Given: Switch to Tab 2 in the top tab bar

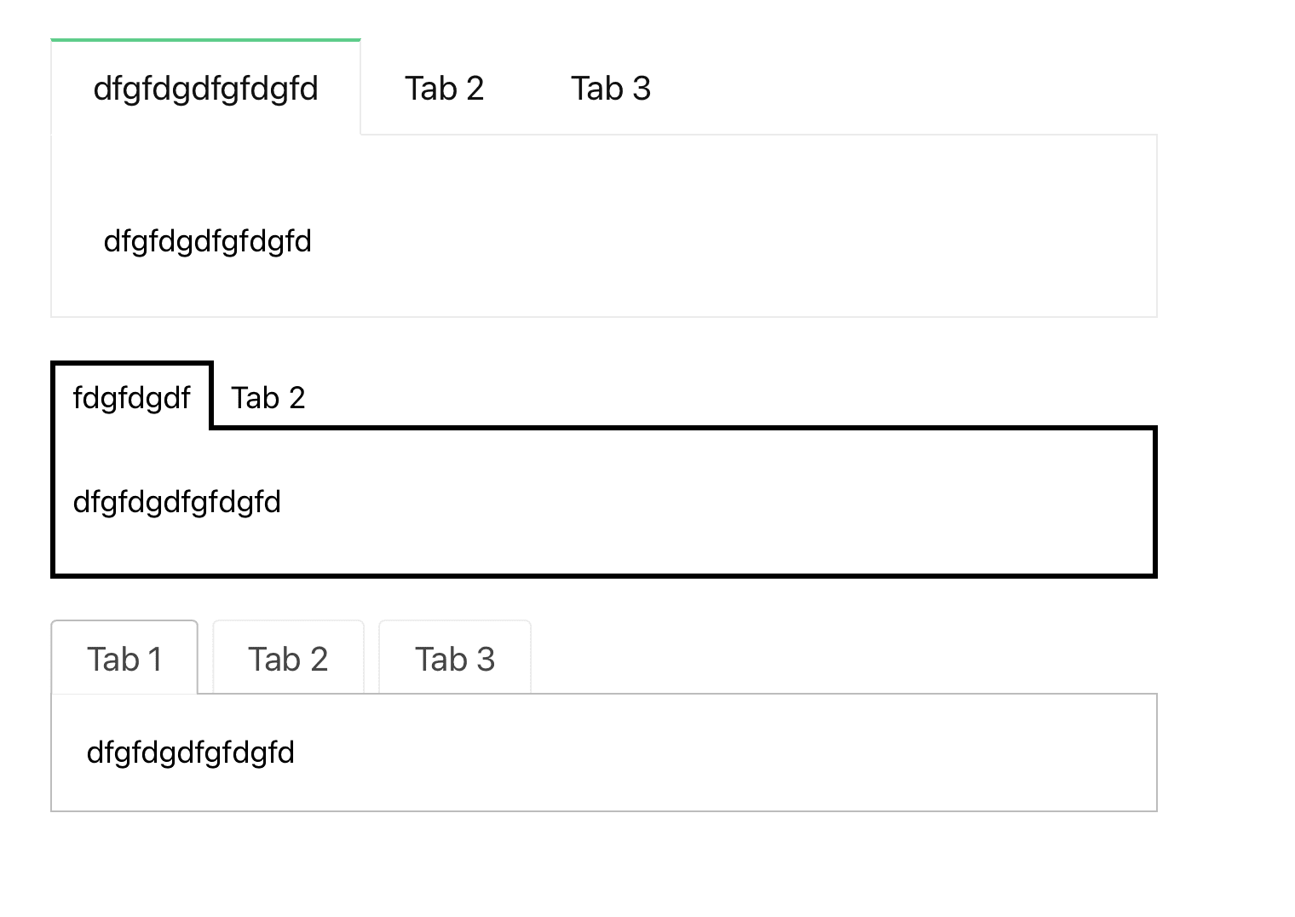Looking at the screenshot, I should pos(445,88).
